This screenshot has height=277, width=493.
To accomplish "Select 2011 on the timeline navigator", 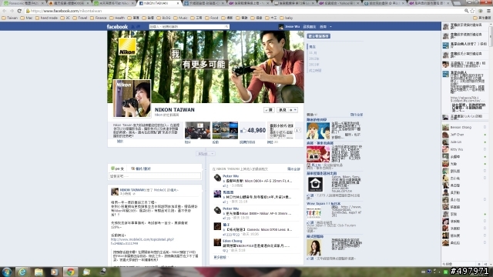I will (x=314, y=65).
